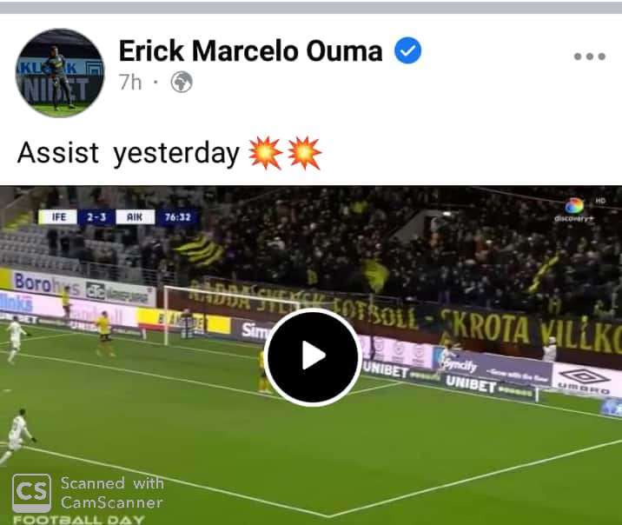Open Erick Marcelo Ouma's profile picture
This screenshot has width=622, height=525.
click(x=59, y=73)
